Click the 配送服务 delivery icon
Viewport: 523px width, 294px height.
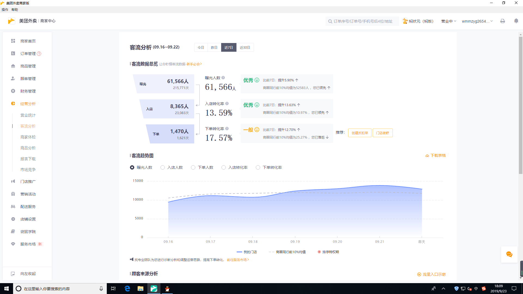[13, 206]
